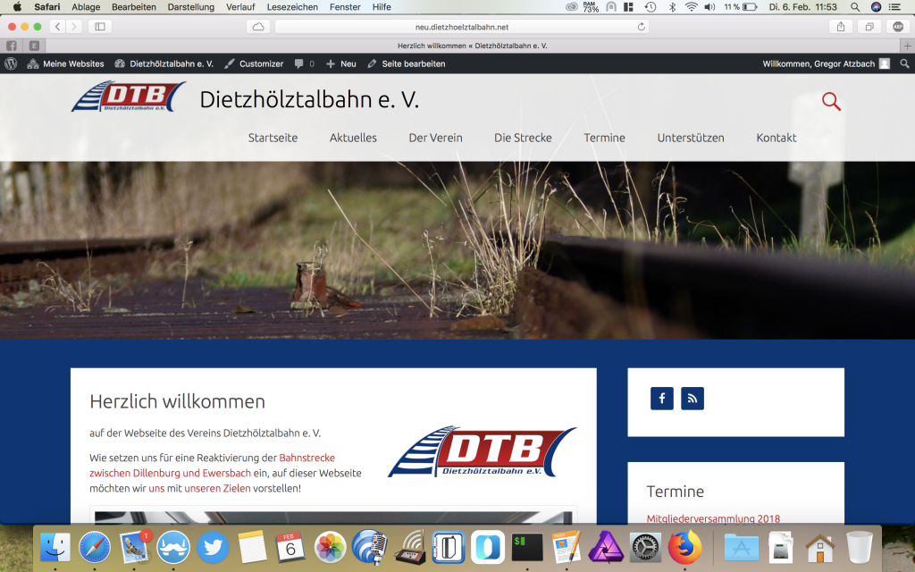Open Firefox from the dock
The height and width of the screenshot is (572, 915).
coord(685,548)
